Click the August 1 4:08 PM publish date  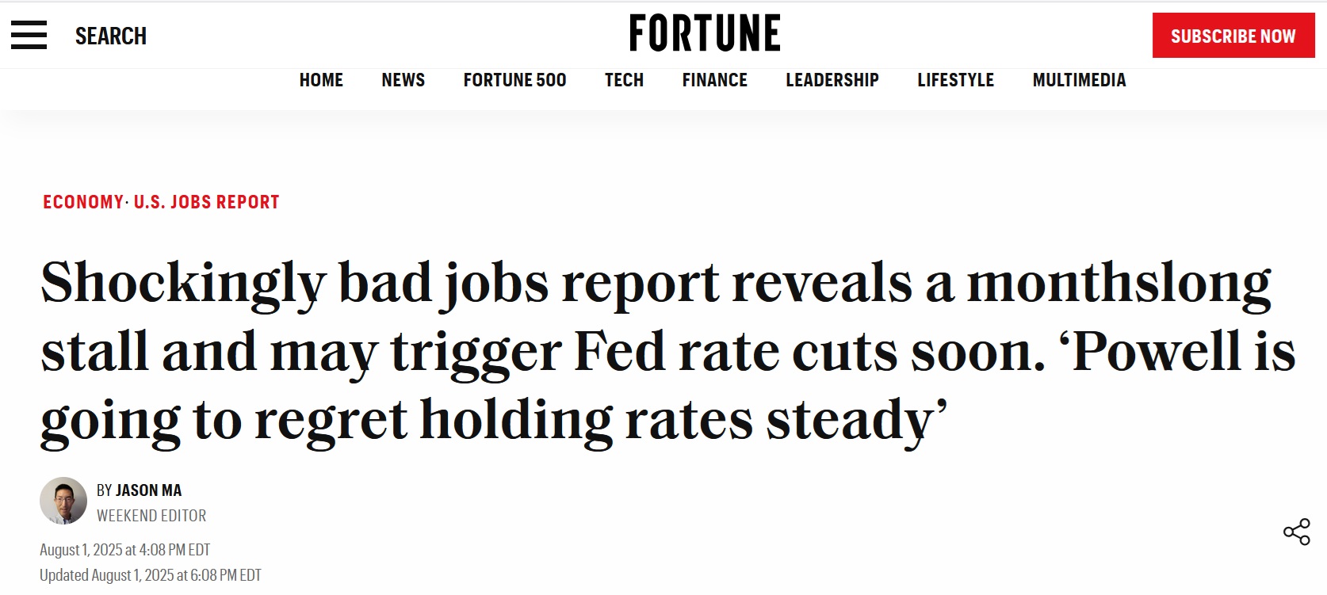125,550
